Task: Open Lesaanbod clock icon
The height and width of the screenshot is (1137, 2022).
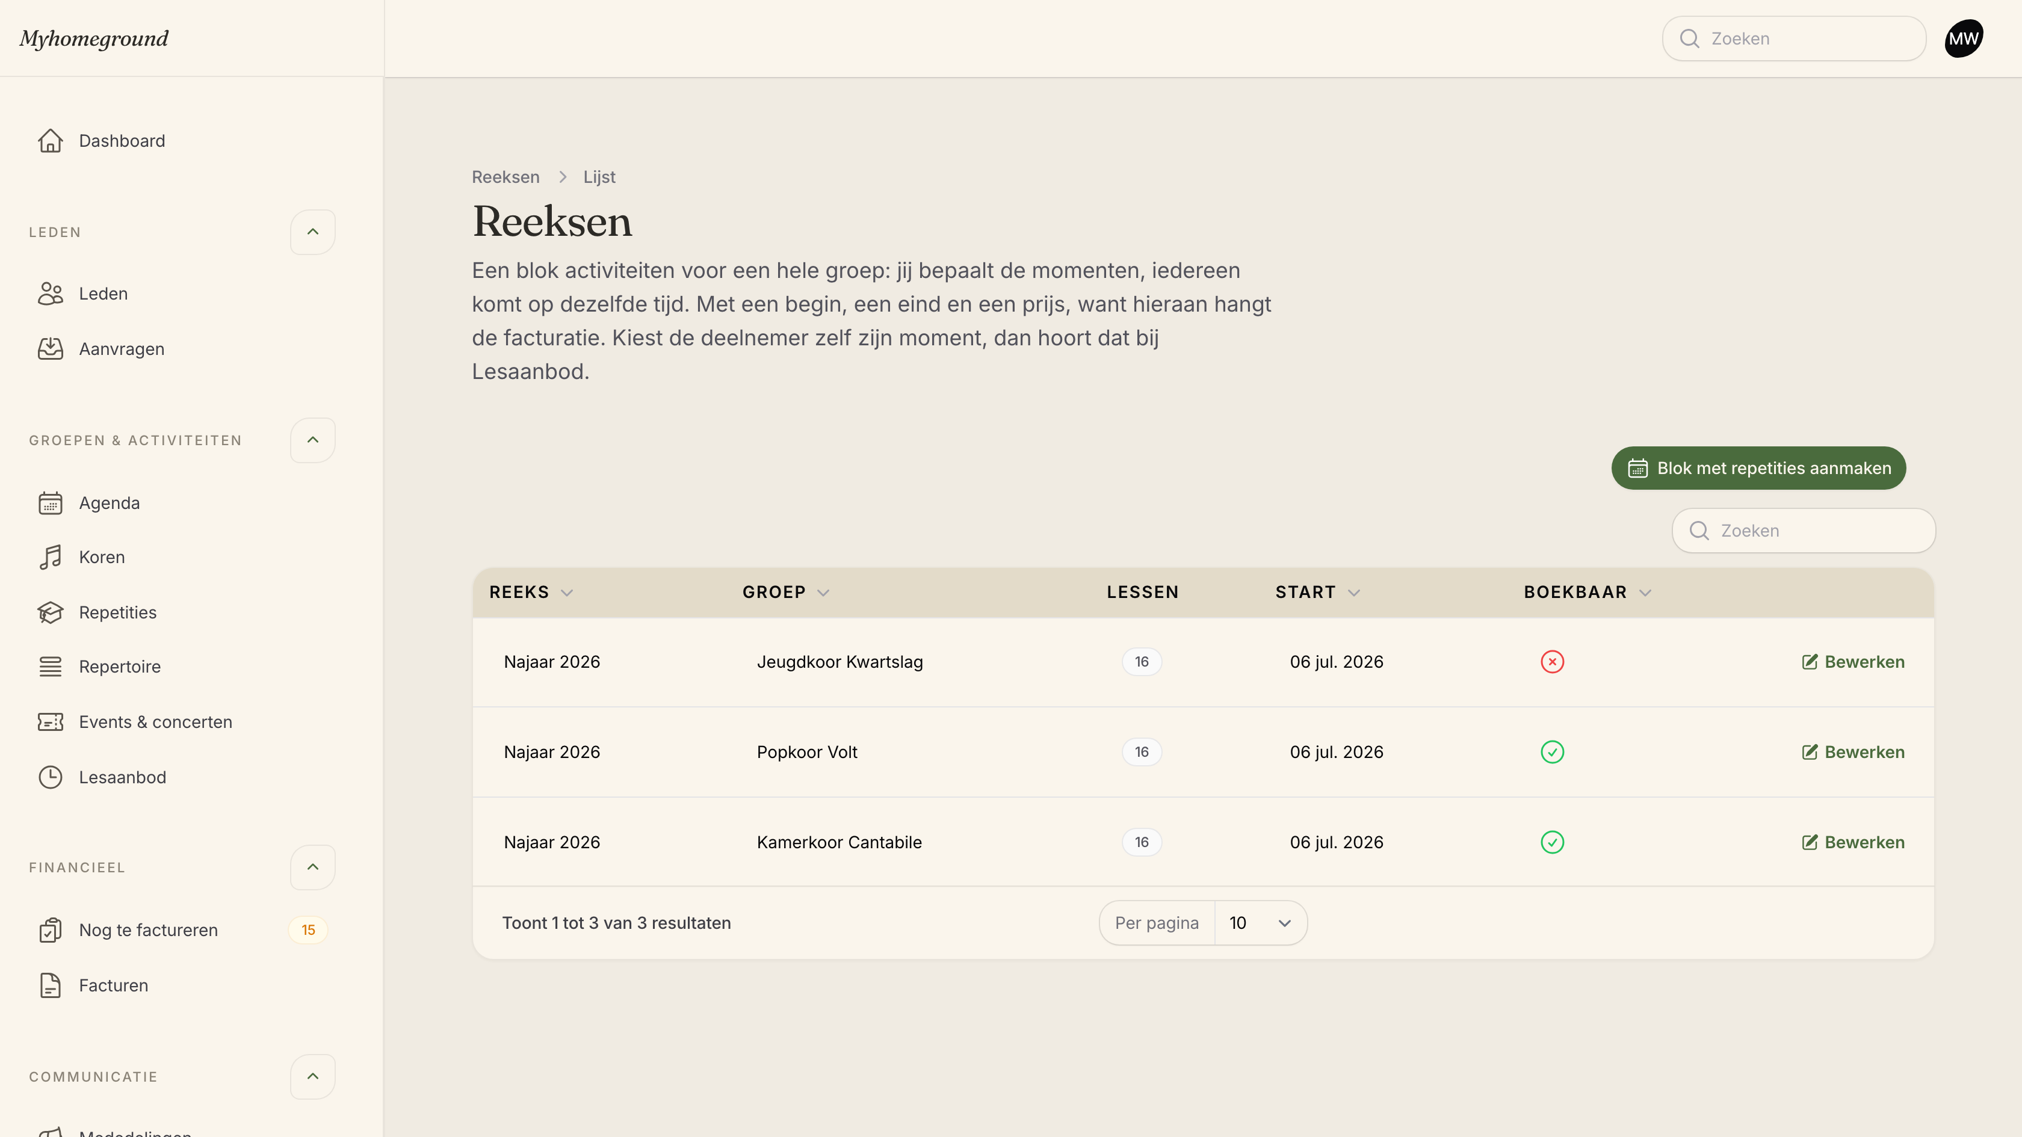Action: [x=50, y=777]
